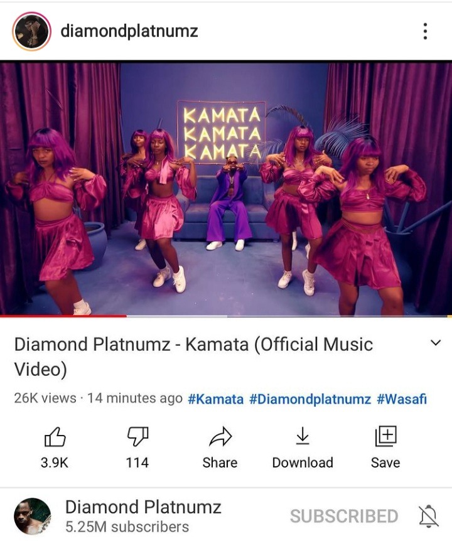The height and width of the screenshot is (541, 452).
Task: Tap the Share arrow icon
Action: click(220, 436)
